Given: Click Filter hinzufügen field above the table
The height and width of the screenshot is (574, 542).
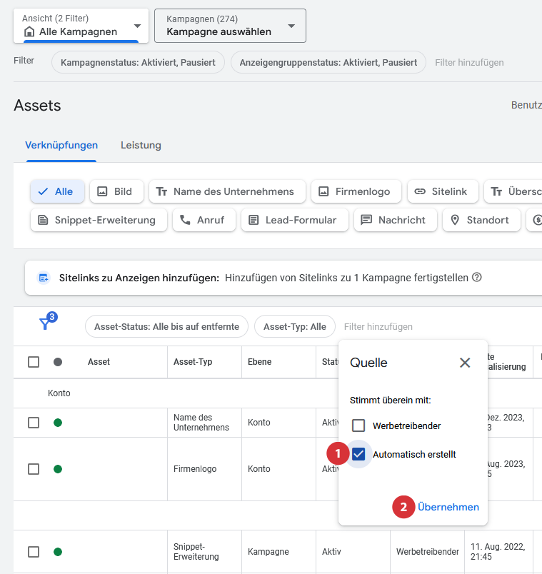Looking at the screenshot, I should pyautogui.click(x=378, y=326).
